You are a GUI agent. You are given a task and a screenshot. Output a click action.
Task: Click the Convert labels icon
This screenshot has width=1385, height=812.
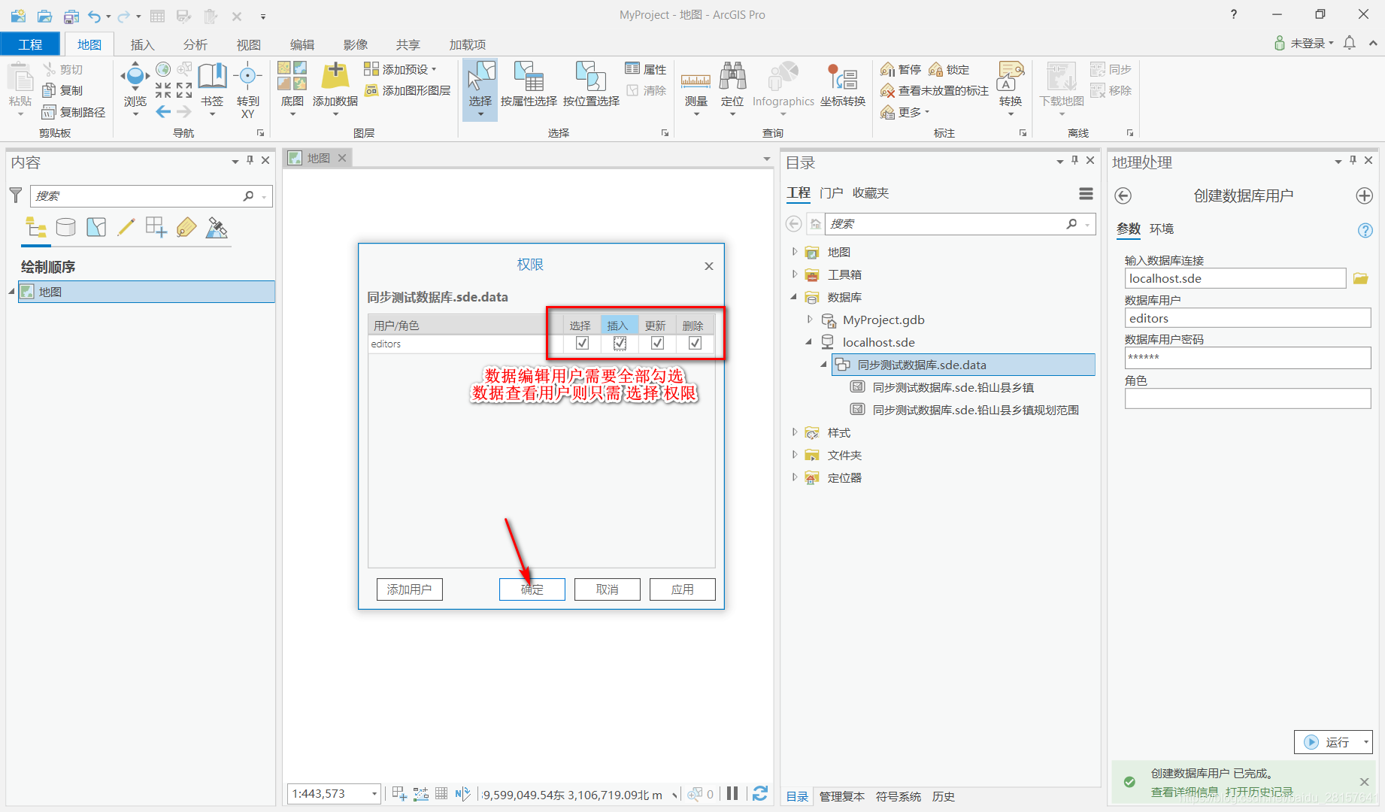coord(1011,76)
